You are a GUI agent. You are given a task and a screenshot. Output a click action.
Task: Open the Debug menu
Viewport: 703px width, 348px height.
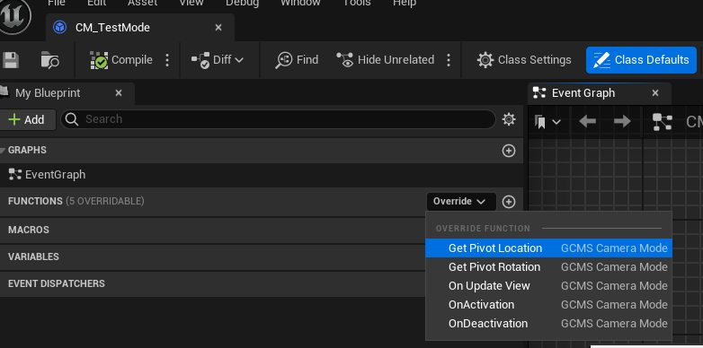pos(242,3)
